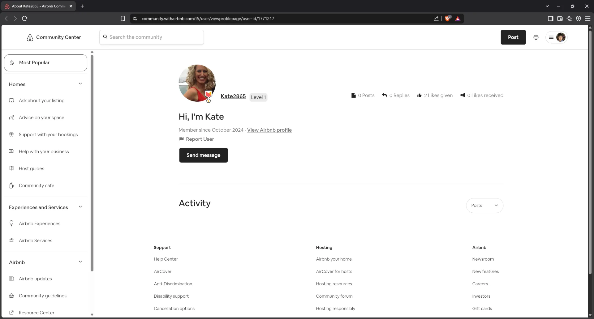Click the Airbnb updates news icon
594x319 pixels.
click(11, 279)
